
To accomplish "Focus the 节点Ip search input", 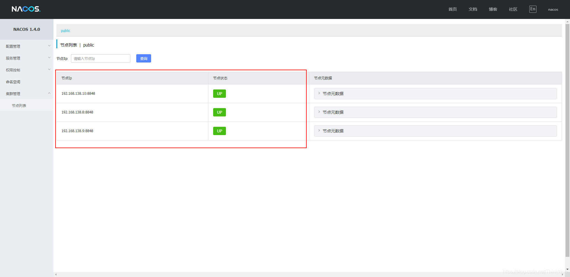I will 101,58.
